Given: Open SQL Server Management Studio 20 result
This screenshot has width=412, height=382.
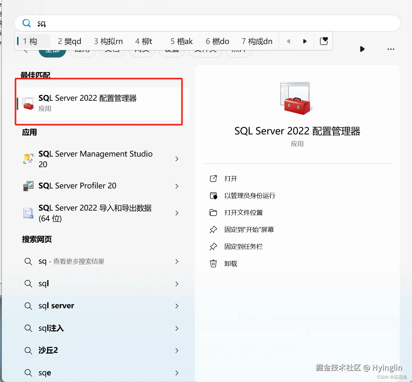Looking at the screenshot, I should [x=95, y=159].
